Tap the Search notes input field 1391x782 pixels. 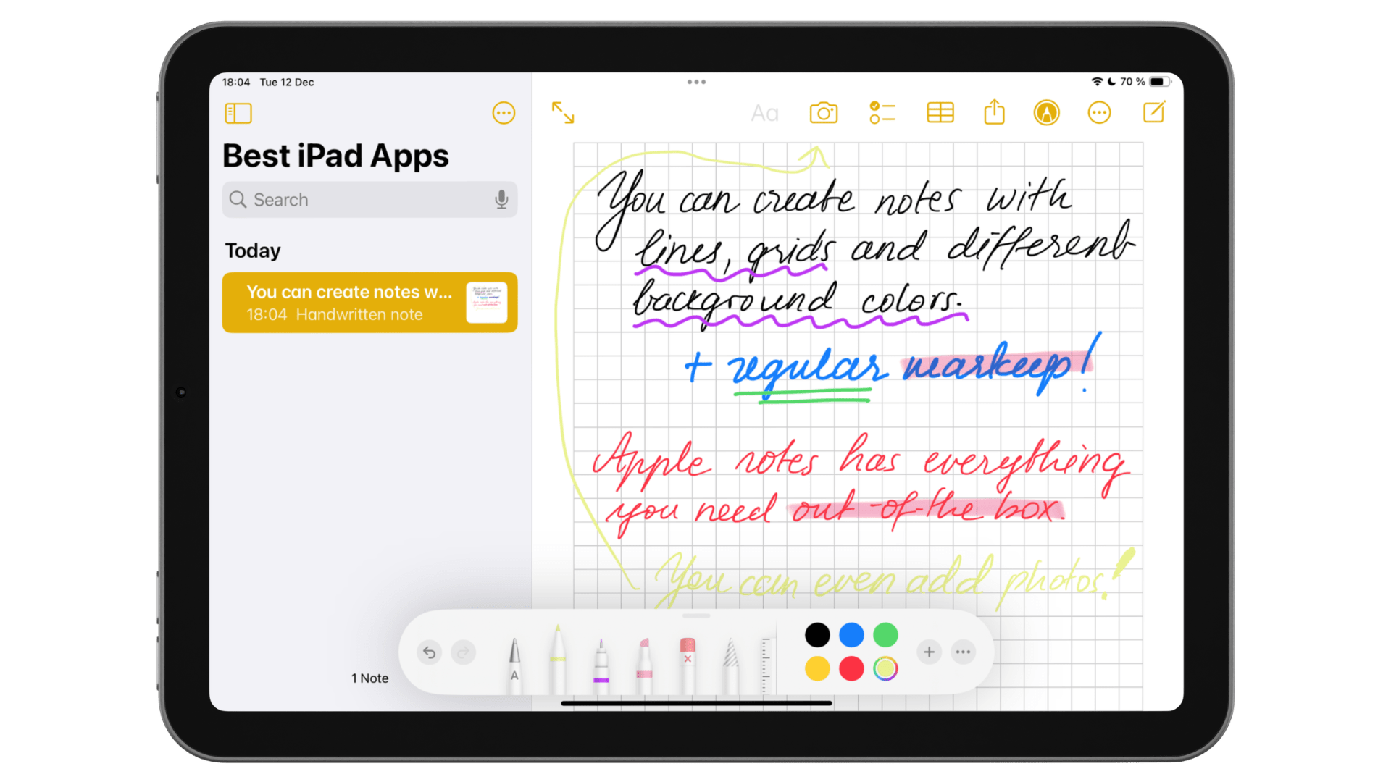[367, 198]
